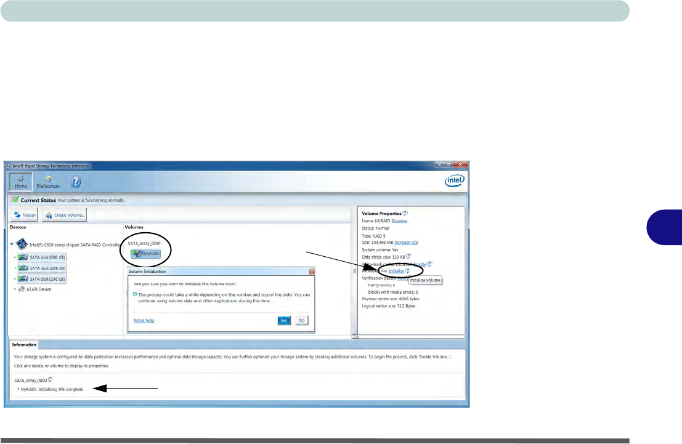
Task: Collapse the Intel C600 SATA RAID Controller tree
Action: 12,244
